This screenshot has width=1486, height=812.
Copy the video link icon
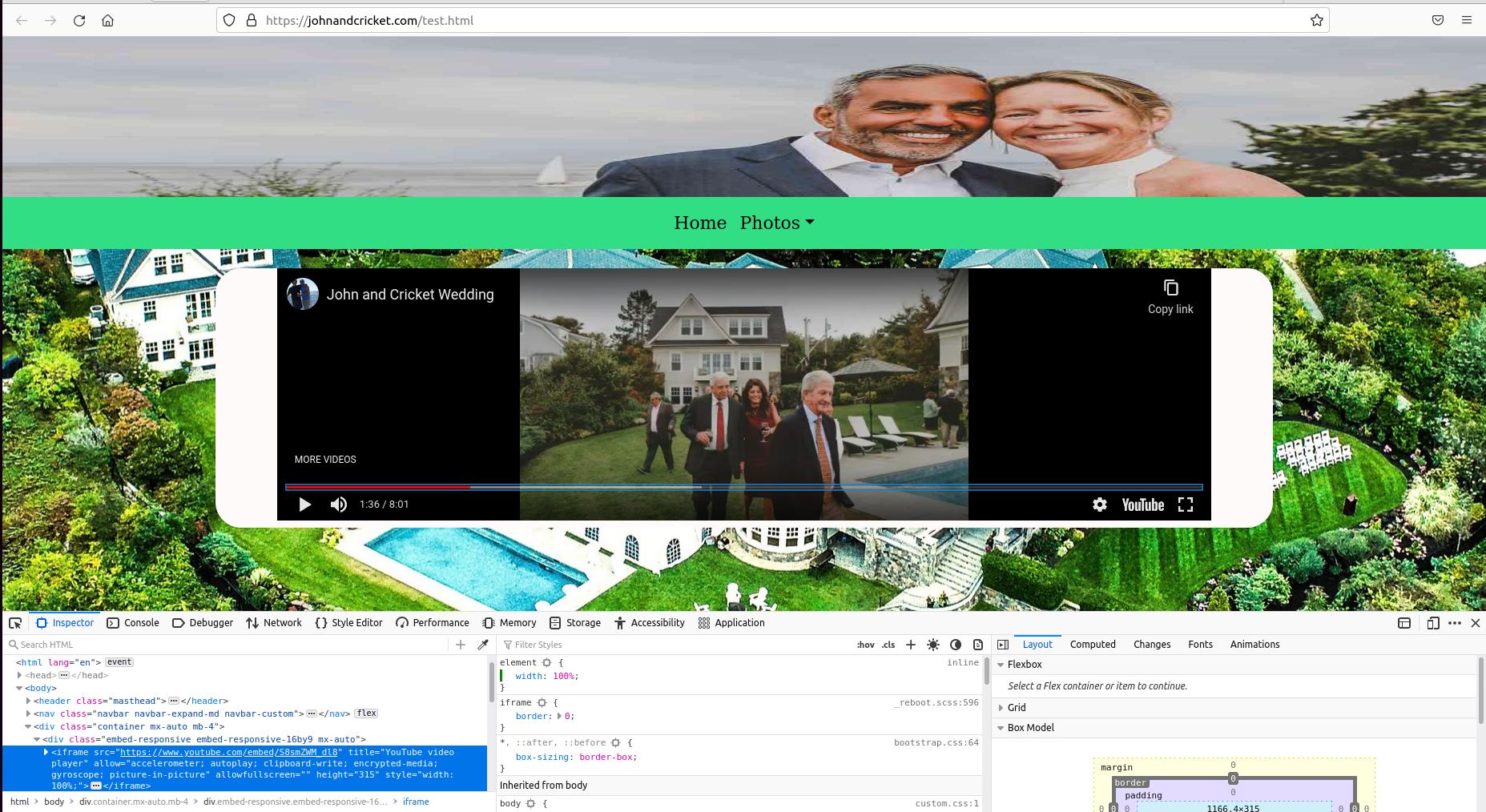point(1170,287)
